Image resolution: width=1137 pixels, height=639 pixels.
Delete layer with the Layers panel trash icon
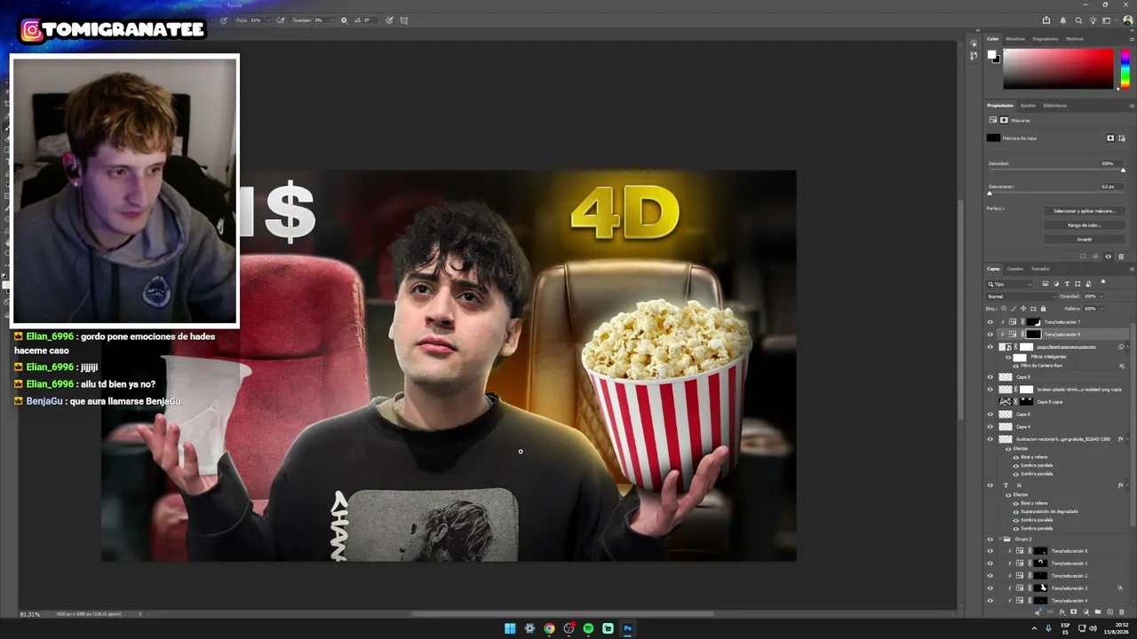[x=1122, y=612]
